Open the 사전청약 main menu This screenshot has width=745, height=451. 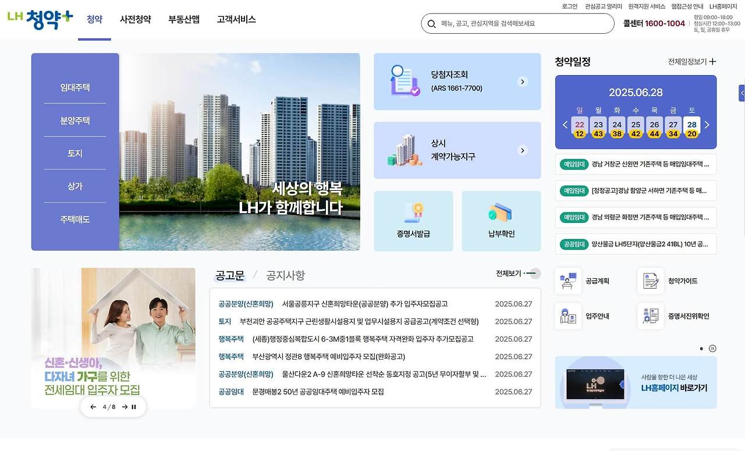tap(135, 19)
